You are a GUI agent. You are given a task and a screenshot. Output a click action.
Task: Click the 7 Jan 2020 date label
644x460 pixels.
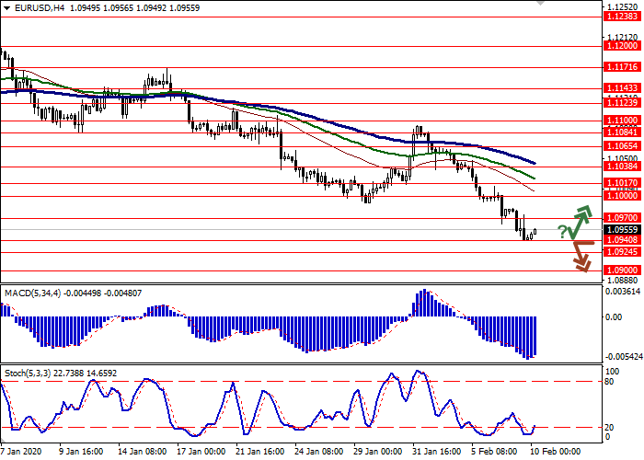tap(22, 453)
